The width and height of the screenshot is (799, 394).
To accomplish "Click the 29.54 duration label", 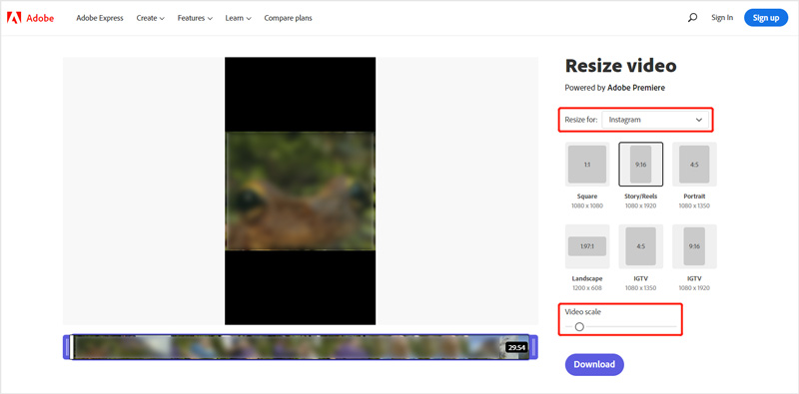I will click(x=516, y=348).
